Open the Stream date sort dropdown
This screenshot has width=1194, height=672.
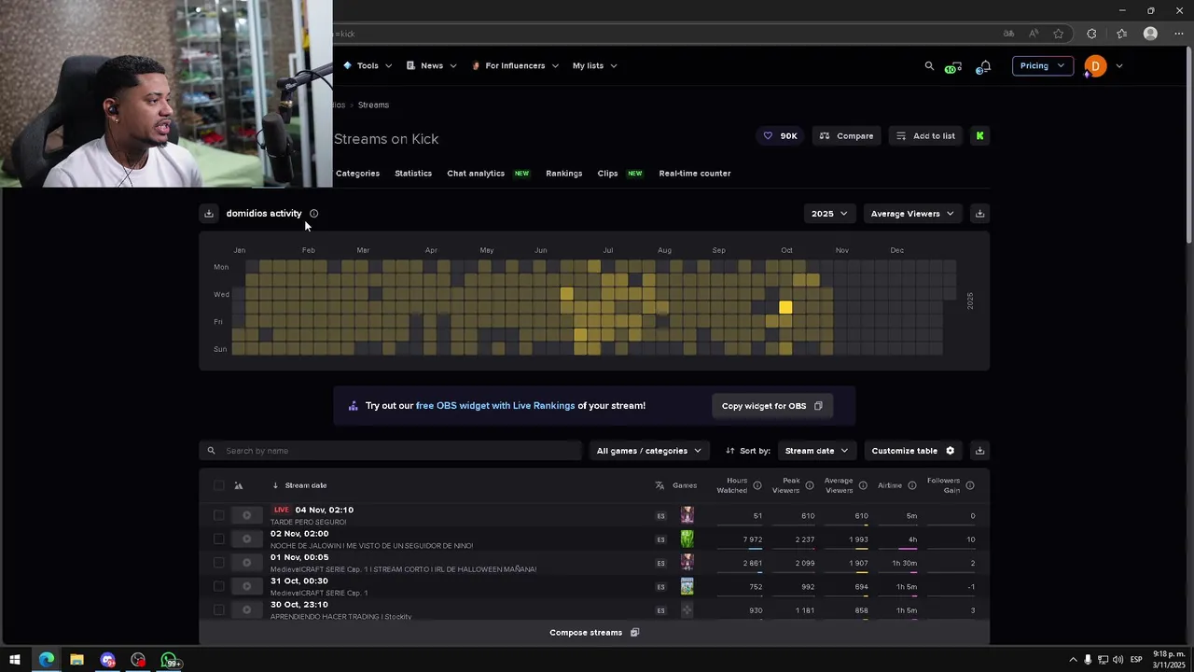click(817, 451)
